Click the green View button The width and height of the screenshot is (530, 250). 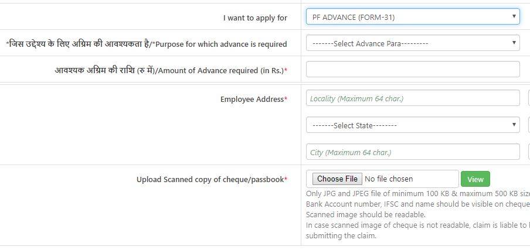point(475,179)
